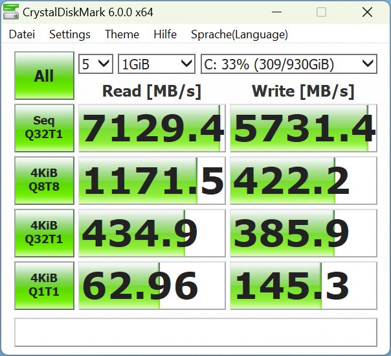The height and width of the screenshot is (356, 391).
Task: Click the 4KiB Q8T8 write result 422.2
Action: (x=303, y=180)
